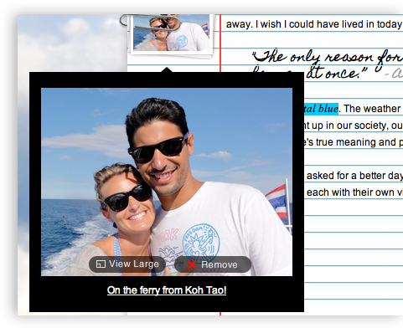Viewport: 403px width, 328px height.
Task: Remove the photo with the Remove button
Action: pos(213,264)
